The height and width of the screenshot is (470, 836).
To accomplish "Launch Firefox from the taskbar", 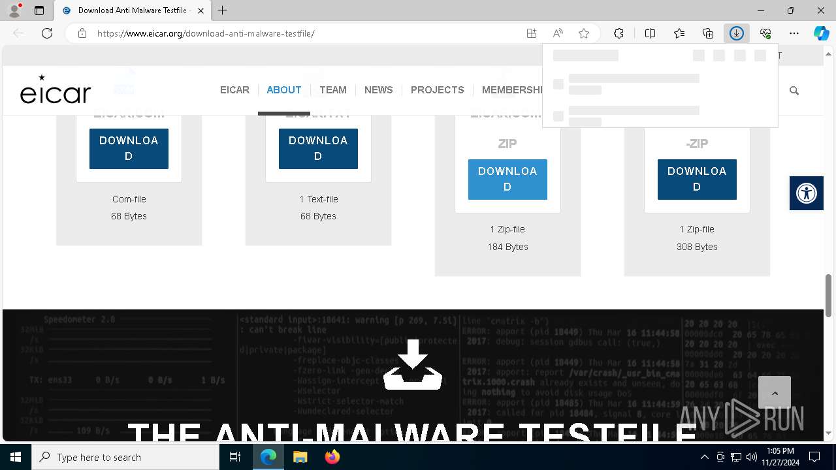I will tap(332, 457).
